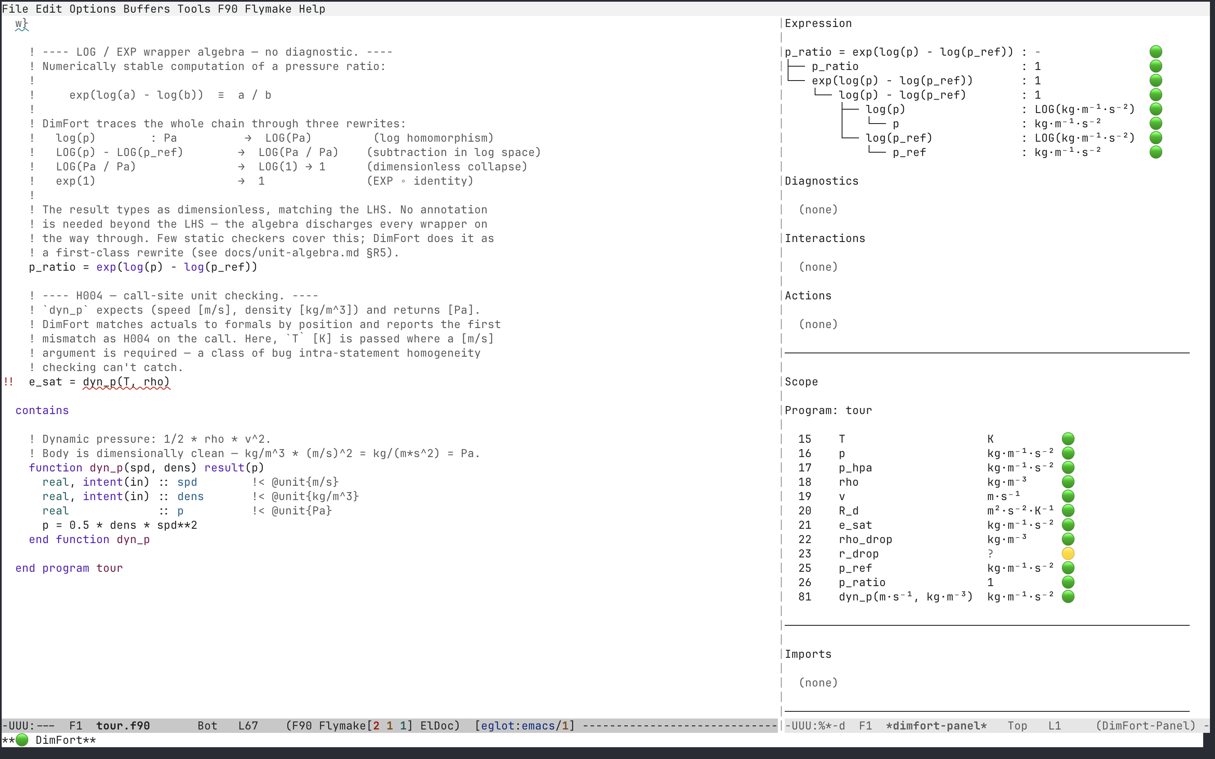
Task: Open the Help menu
Action: tap(312, 8)
